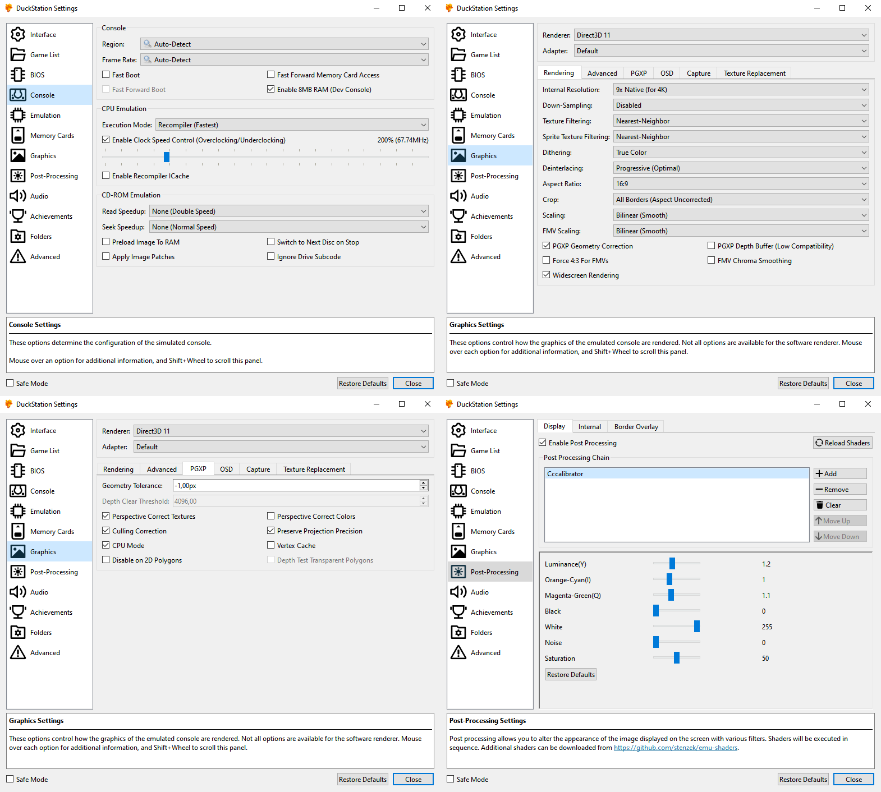Viewport: 881px width, 792px height.
Task: Click the Game List folder icon in the Post-Processing window
Action: [x=458, y=451]
